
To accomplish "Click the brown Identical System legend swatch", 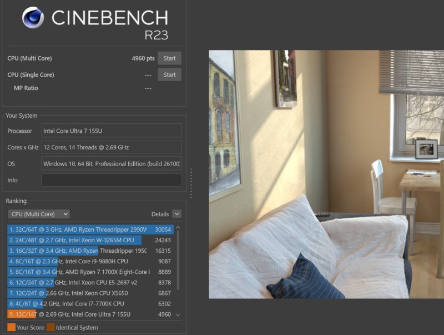I will coord(51,327).
